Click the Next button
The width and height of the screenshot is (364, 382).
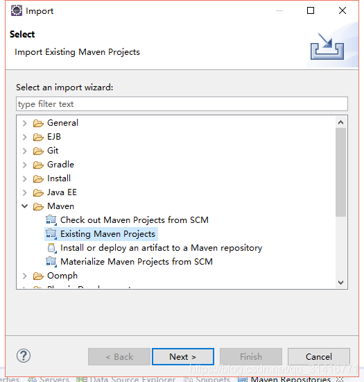pos(183,357)
